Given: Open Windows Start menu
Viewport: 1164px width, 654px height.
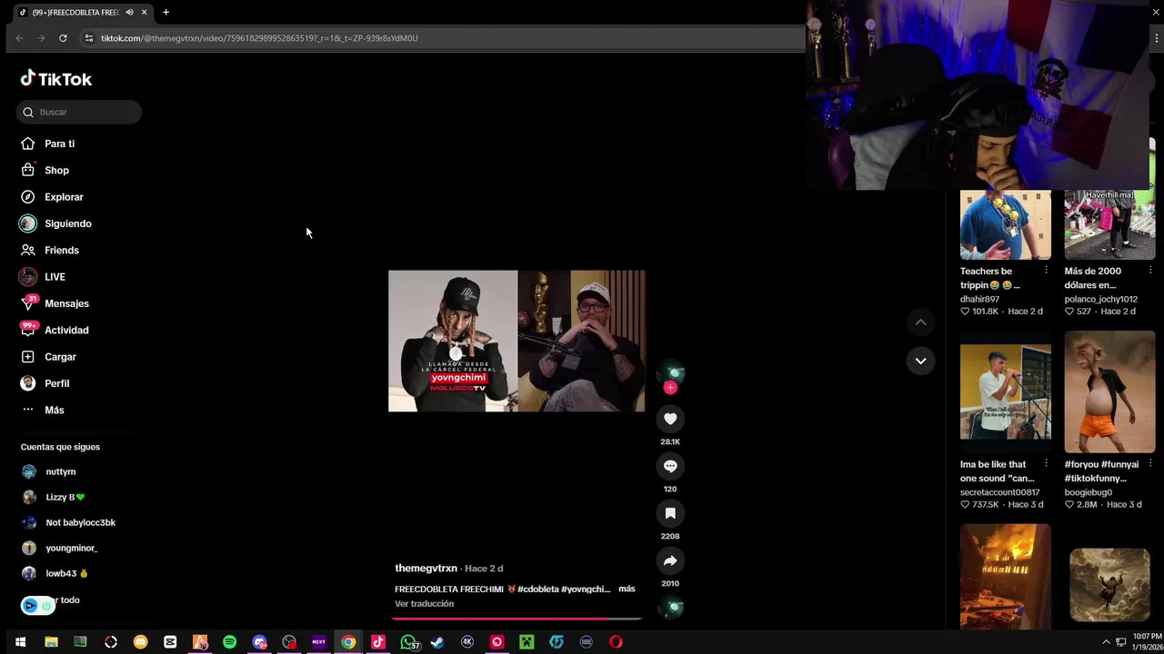Looking at the screenshot, I should point(20,641).
